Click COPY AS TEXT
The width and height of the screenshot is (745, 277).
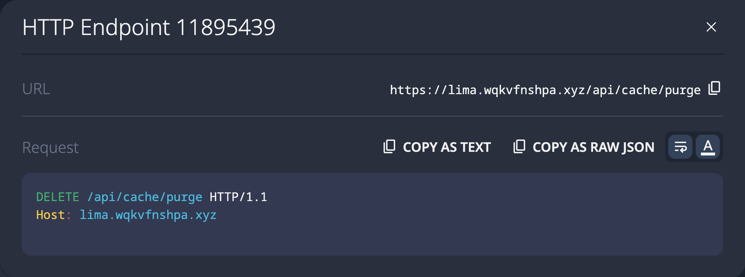coord(446,147)
